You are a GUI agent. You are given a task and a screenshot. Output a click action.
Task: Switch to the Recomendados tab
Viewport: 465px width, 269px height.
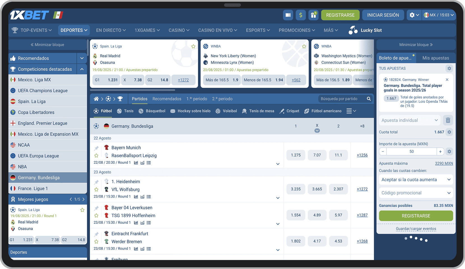167,99
